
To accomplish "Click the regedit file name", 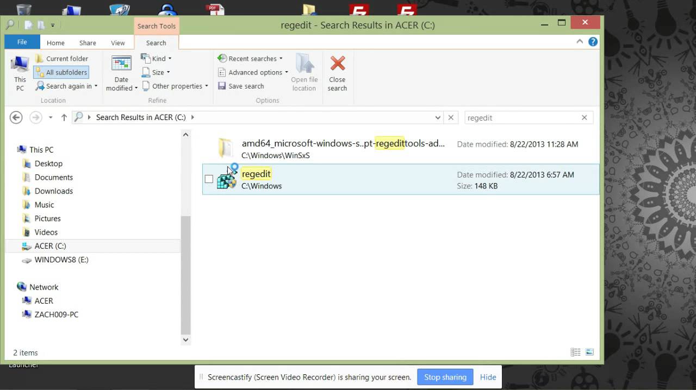I will coord(256,174).
